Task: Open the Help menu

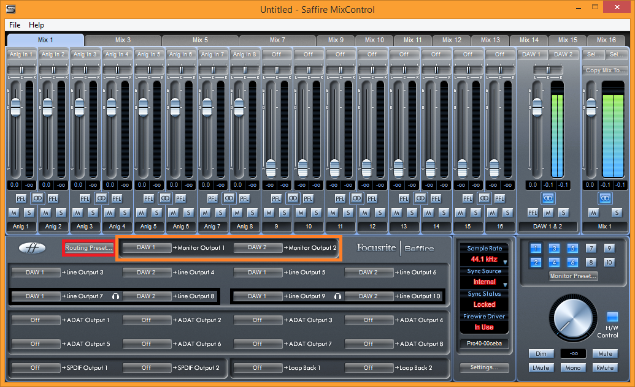Action: click(36, 25)
